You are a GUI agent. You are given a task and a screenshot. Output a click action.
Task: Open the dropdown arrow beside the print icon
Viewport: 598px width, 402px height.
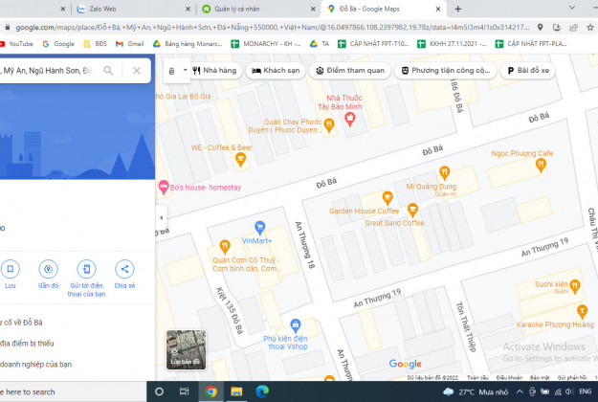[x=185, y=70]
